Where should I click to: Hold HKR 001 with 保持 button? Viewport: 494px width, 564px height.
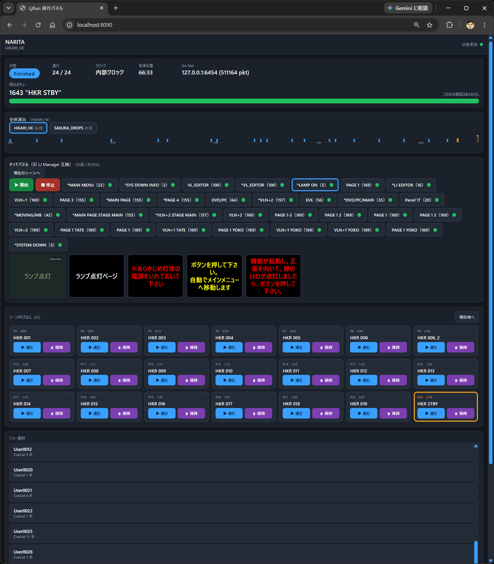pyautogui.click(x=57, y=347)
